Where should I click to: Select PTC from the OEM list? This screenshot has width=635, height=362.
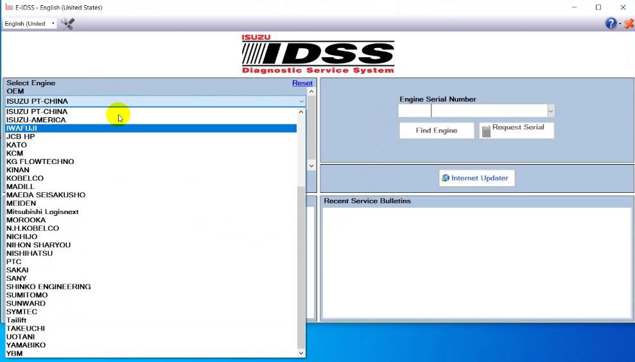[151, 262]
